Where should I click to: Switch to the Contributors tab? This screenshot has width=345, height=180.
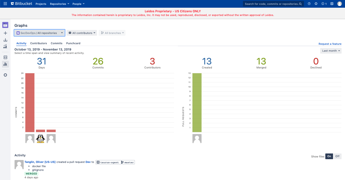[38, 43]
